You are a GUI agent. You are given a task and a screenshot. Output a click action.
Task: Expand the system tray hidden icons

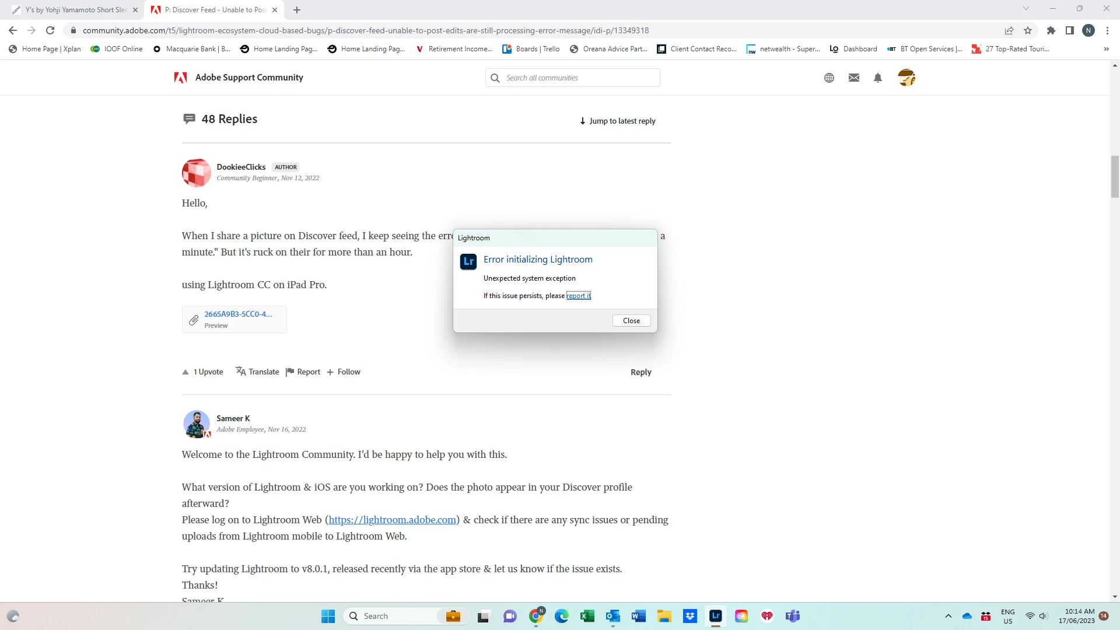click(948, 616)
